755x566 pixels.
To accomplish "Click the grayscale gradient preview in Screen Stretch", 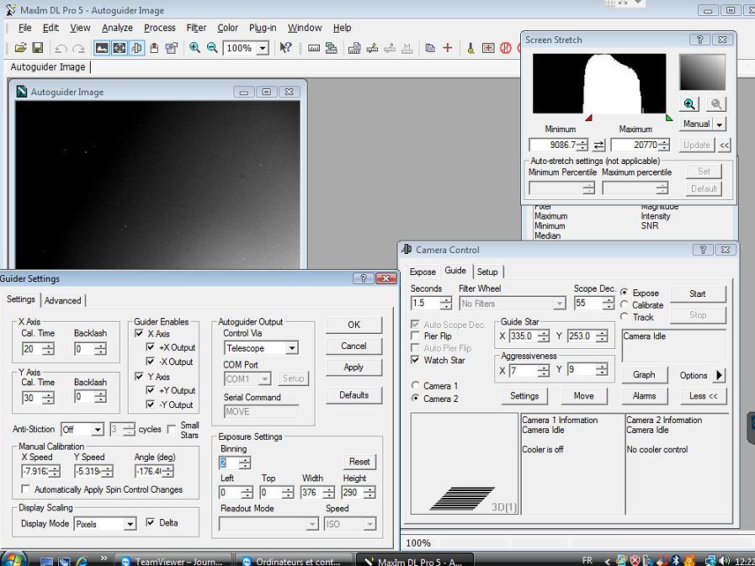I will (x=703, y=72).
